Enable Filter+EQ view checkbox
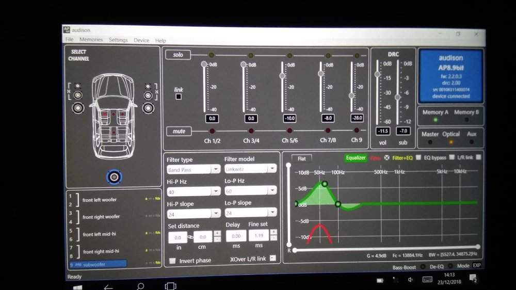 pos(418,158)
